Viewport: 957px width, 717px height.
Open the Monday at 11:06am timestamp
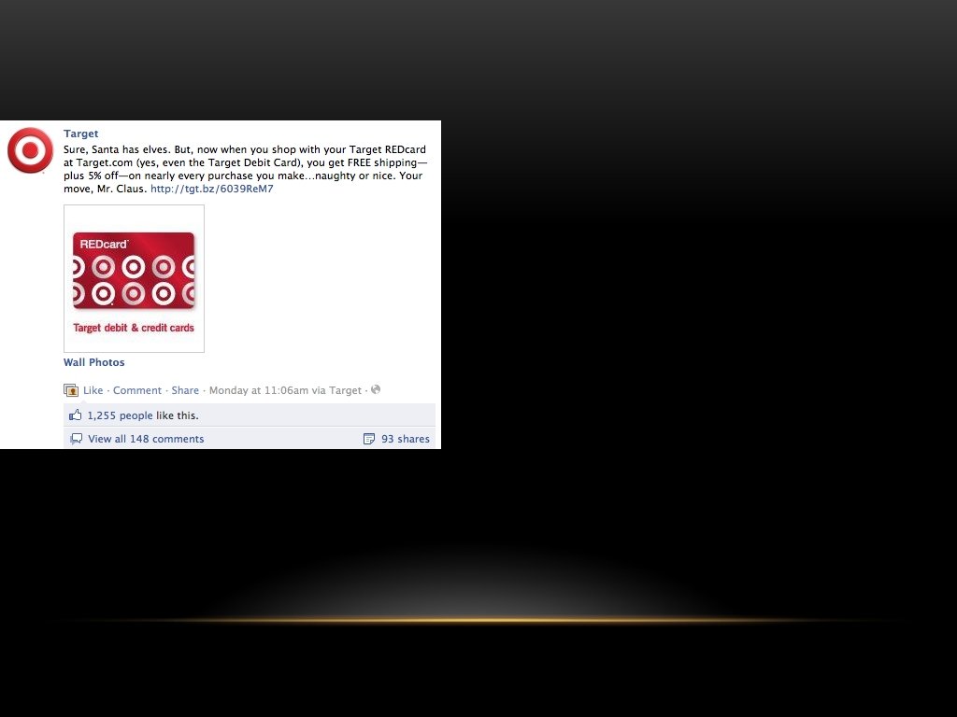[259, 390]
